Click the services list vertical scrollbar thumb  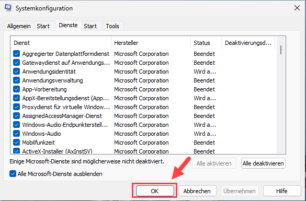(281, 50)
